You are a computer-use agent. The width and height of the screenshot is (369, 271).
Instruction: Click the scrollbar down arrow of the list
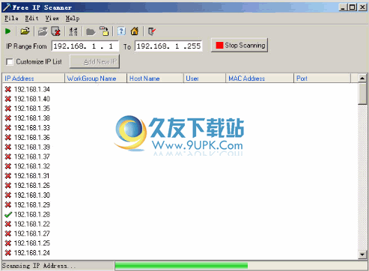362,255
